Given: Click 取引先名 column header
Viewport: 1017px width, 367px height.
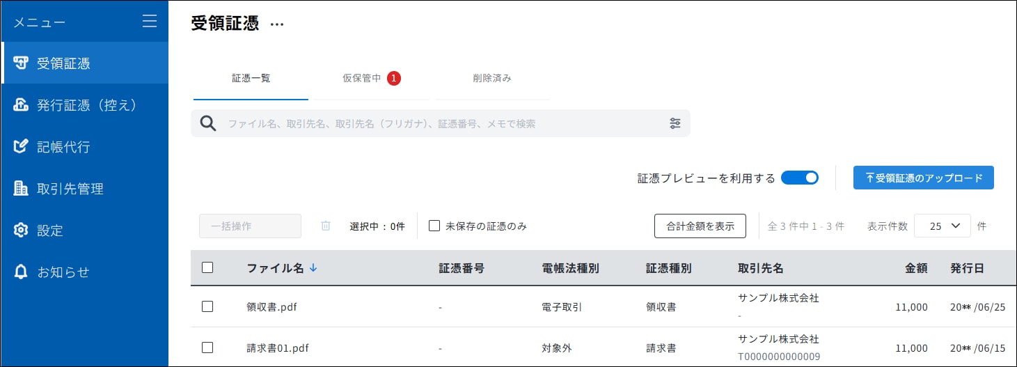Looking at the screenshot, I should click(761, 268).
